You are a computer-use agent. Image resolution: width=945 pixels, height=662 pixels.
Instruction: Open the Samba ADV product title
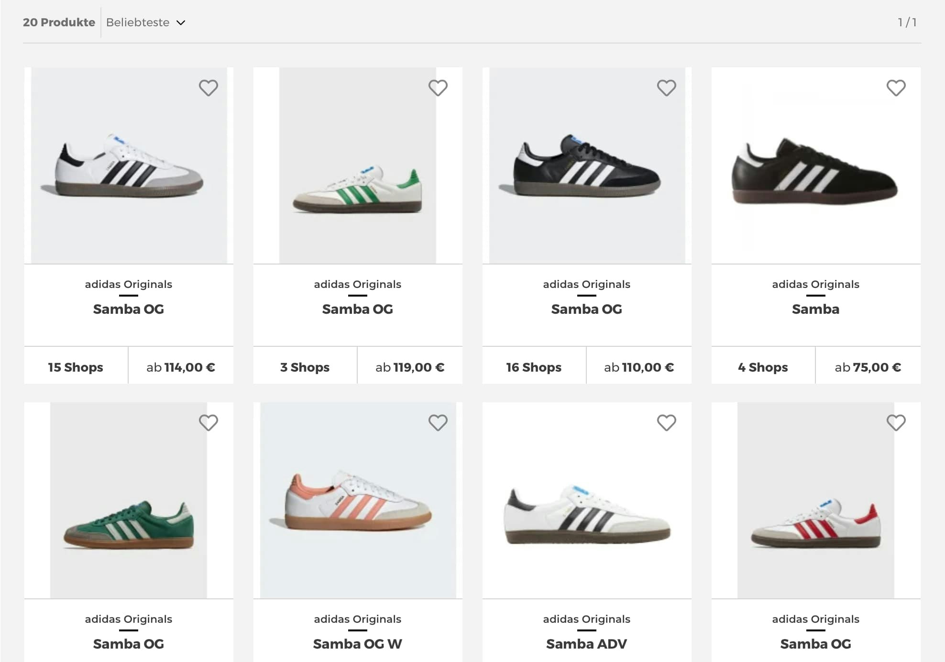[587, 644]
